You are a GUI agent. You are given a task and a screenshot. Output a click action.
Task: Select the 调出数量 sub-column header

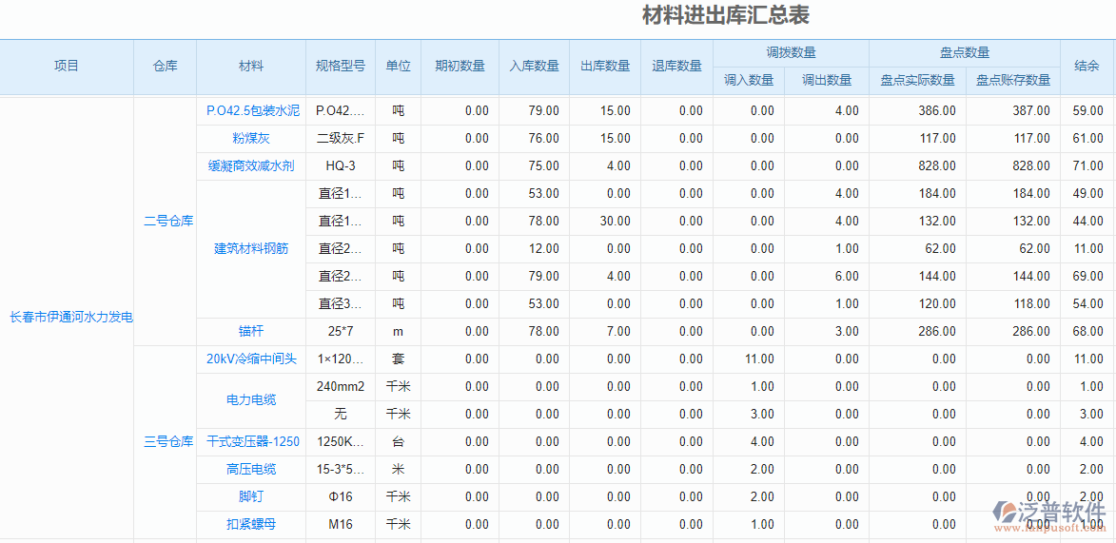(827, 81)
